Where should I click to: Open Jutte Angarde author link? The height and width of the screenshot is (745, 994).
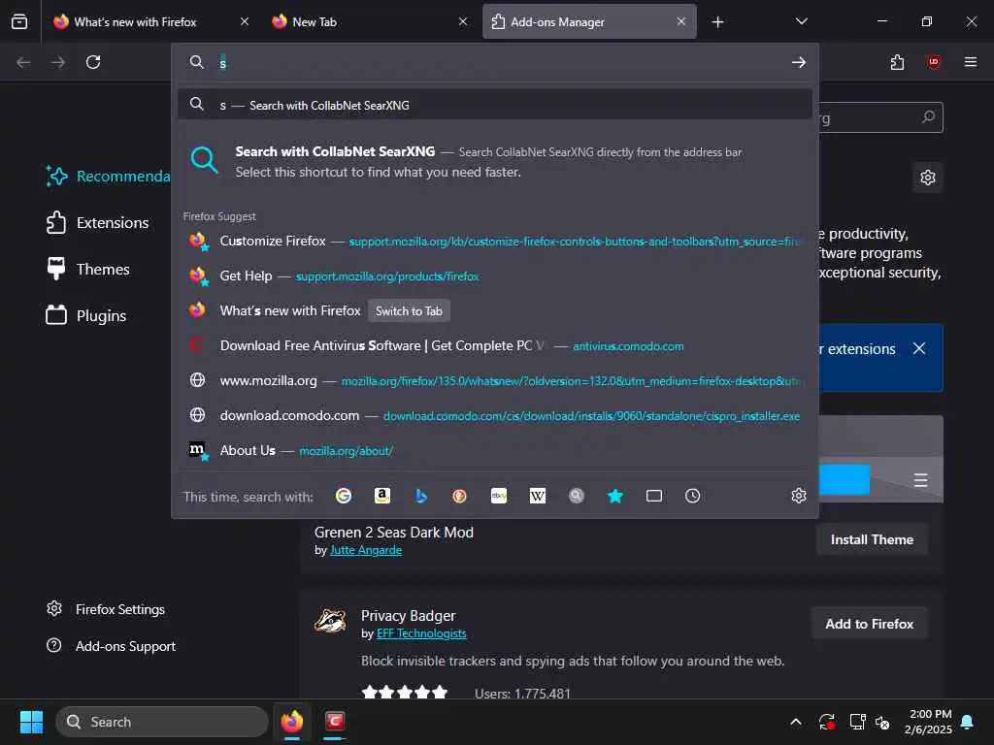pyautogui.click(x=366, y=551)
